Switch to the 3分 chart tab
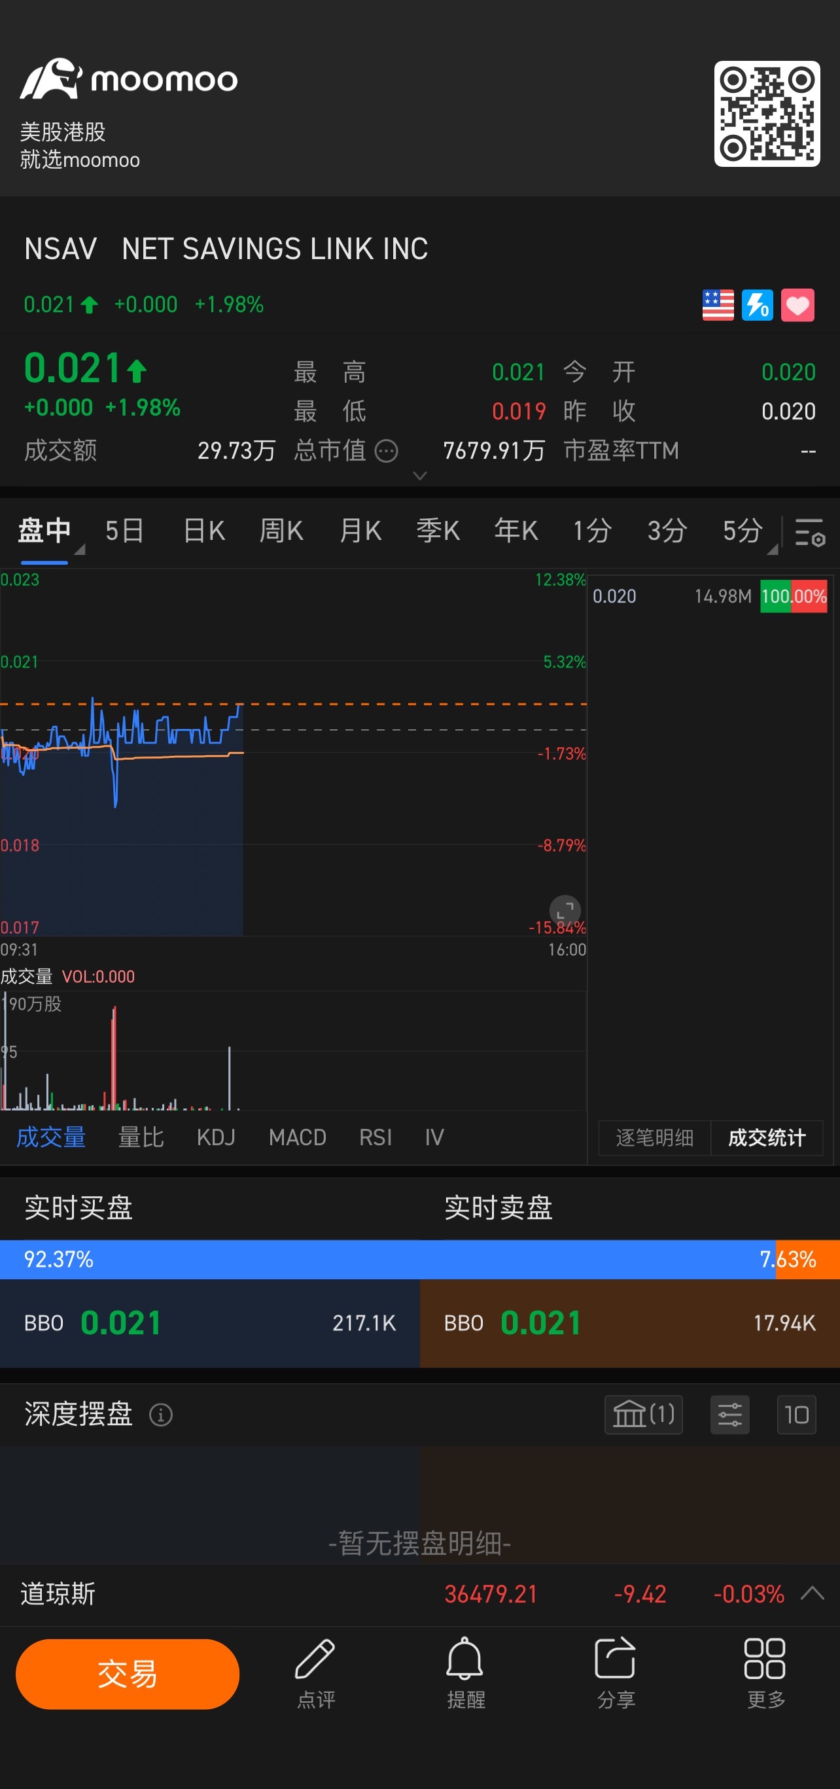The image size is (840, 1789). click(x=667, y=531)
